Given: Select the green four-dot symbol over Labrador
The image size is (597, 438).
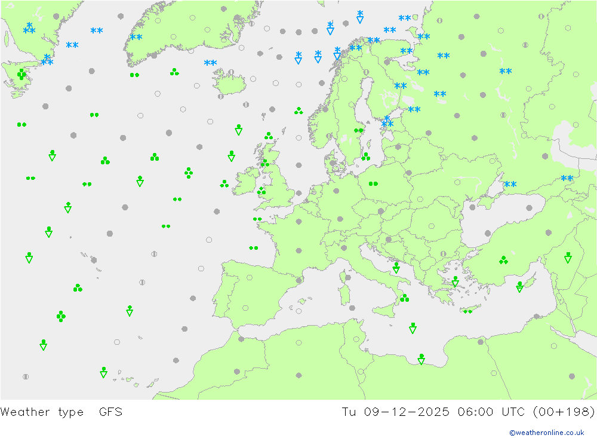Looking at the screenshot, I should coord(21,74).
